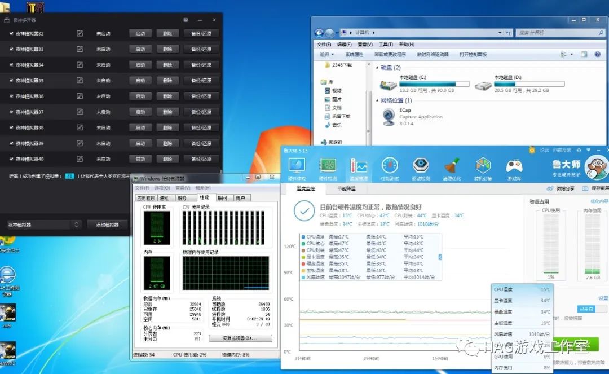The width and height of the screenshot is (609, 374).
Task: Switch to the 节能降温 tab in Ludashi
Action: coord(347,188)
